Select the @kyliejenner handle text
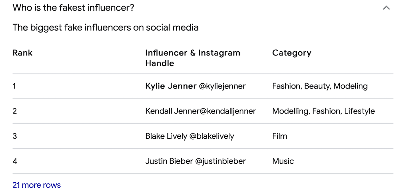Viewport: 406px width, 195px height. pyautogui.click(x=222, y=86)
